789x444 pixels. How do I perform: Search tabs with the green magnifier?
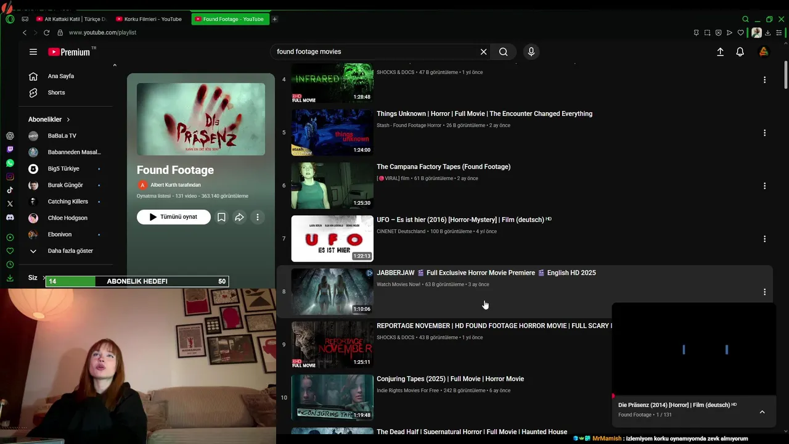[x=745, y=19]
